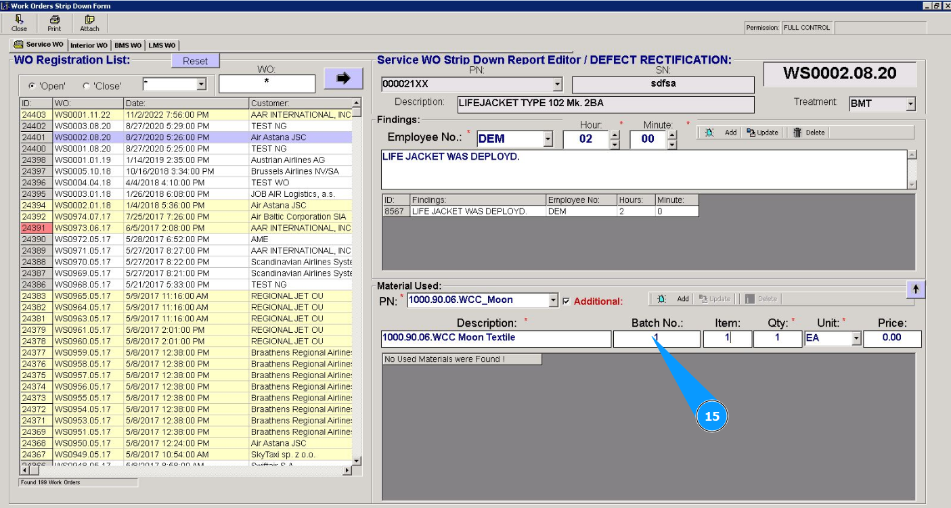Open the Treatment BMT dropdown
951x508 pixels.
point(910,104)
